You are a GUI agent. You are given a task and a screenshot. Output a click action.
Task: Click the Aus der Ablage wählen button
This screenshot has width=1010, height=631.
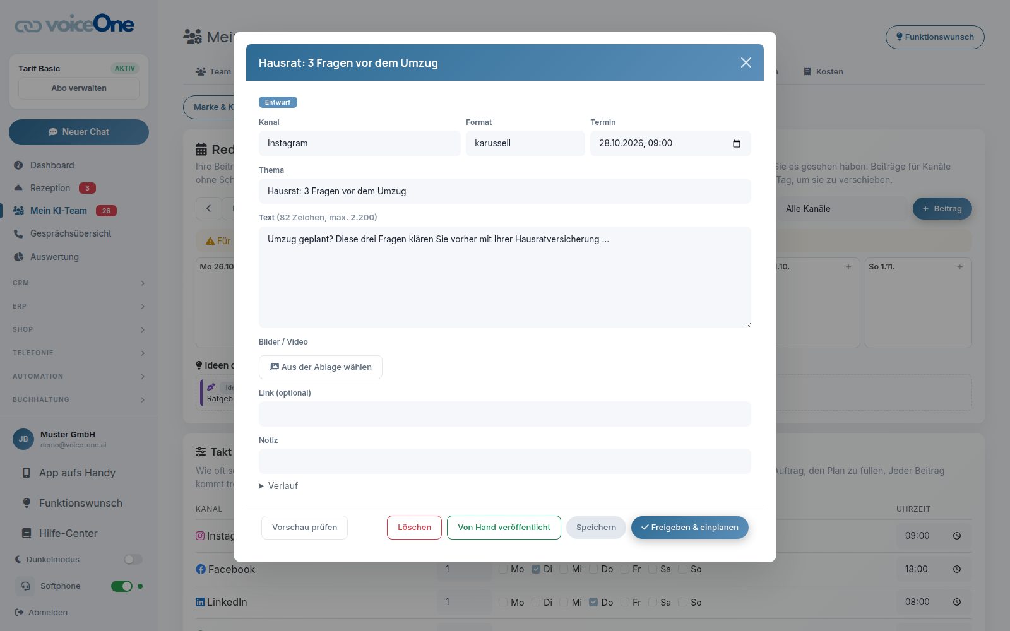[321, 367]
